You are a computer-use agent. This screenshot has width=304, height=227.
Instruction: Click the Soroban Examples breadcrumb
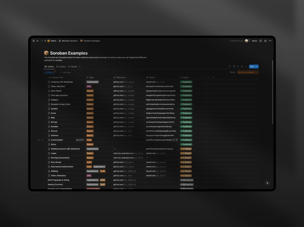(x=90, y=41)
